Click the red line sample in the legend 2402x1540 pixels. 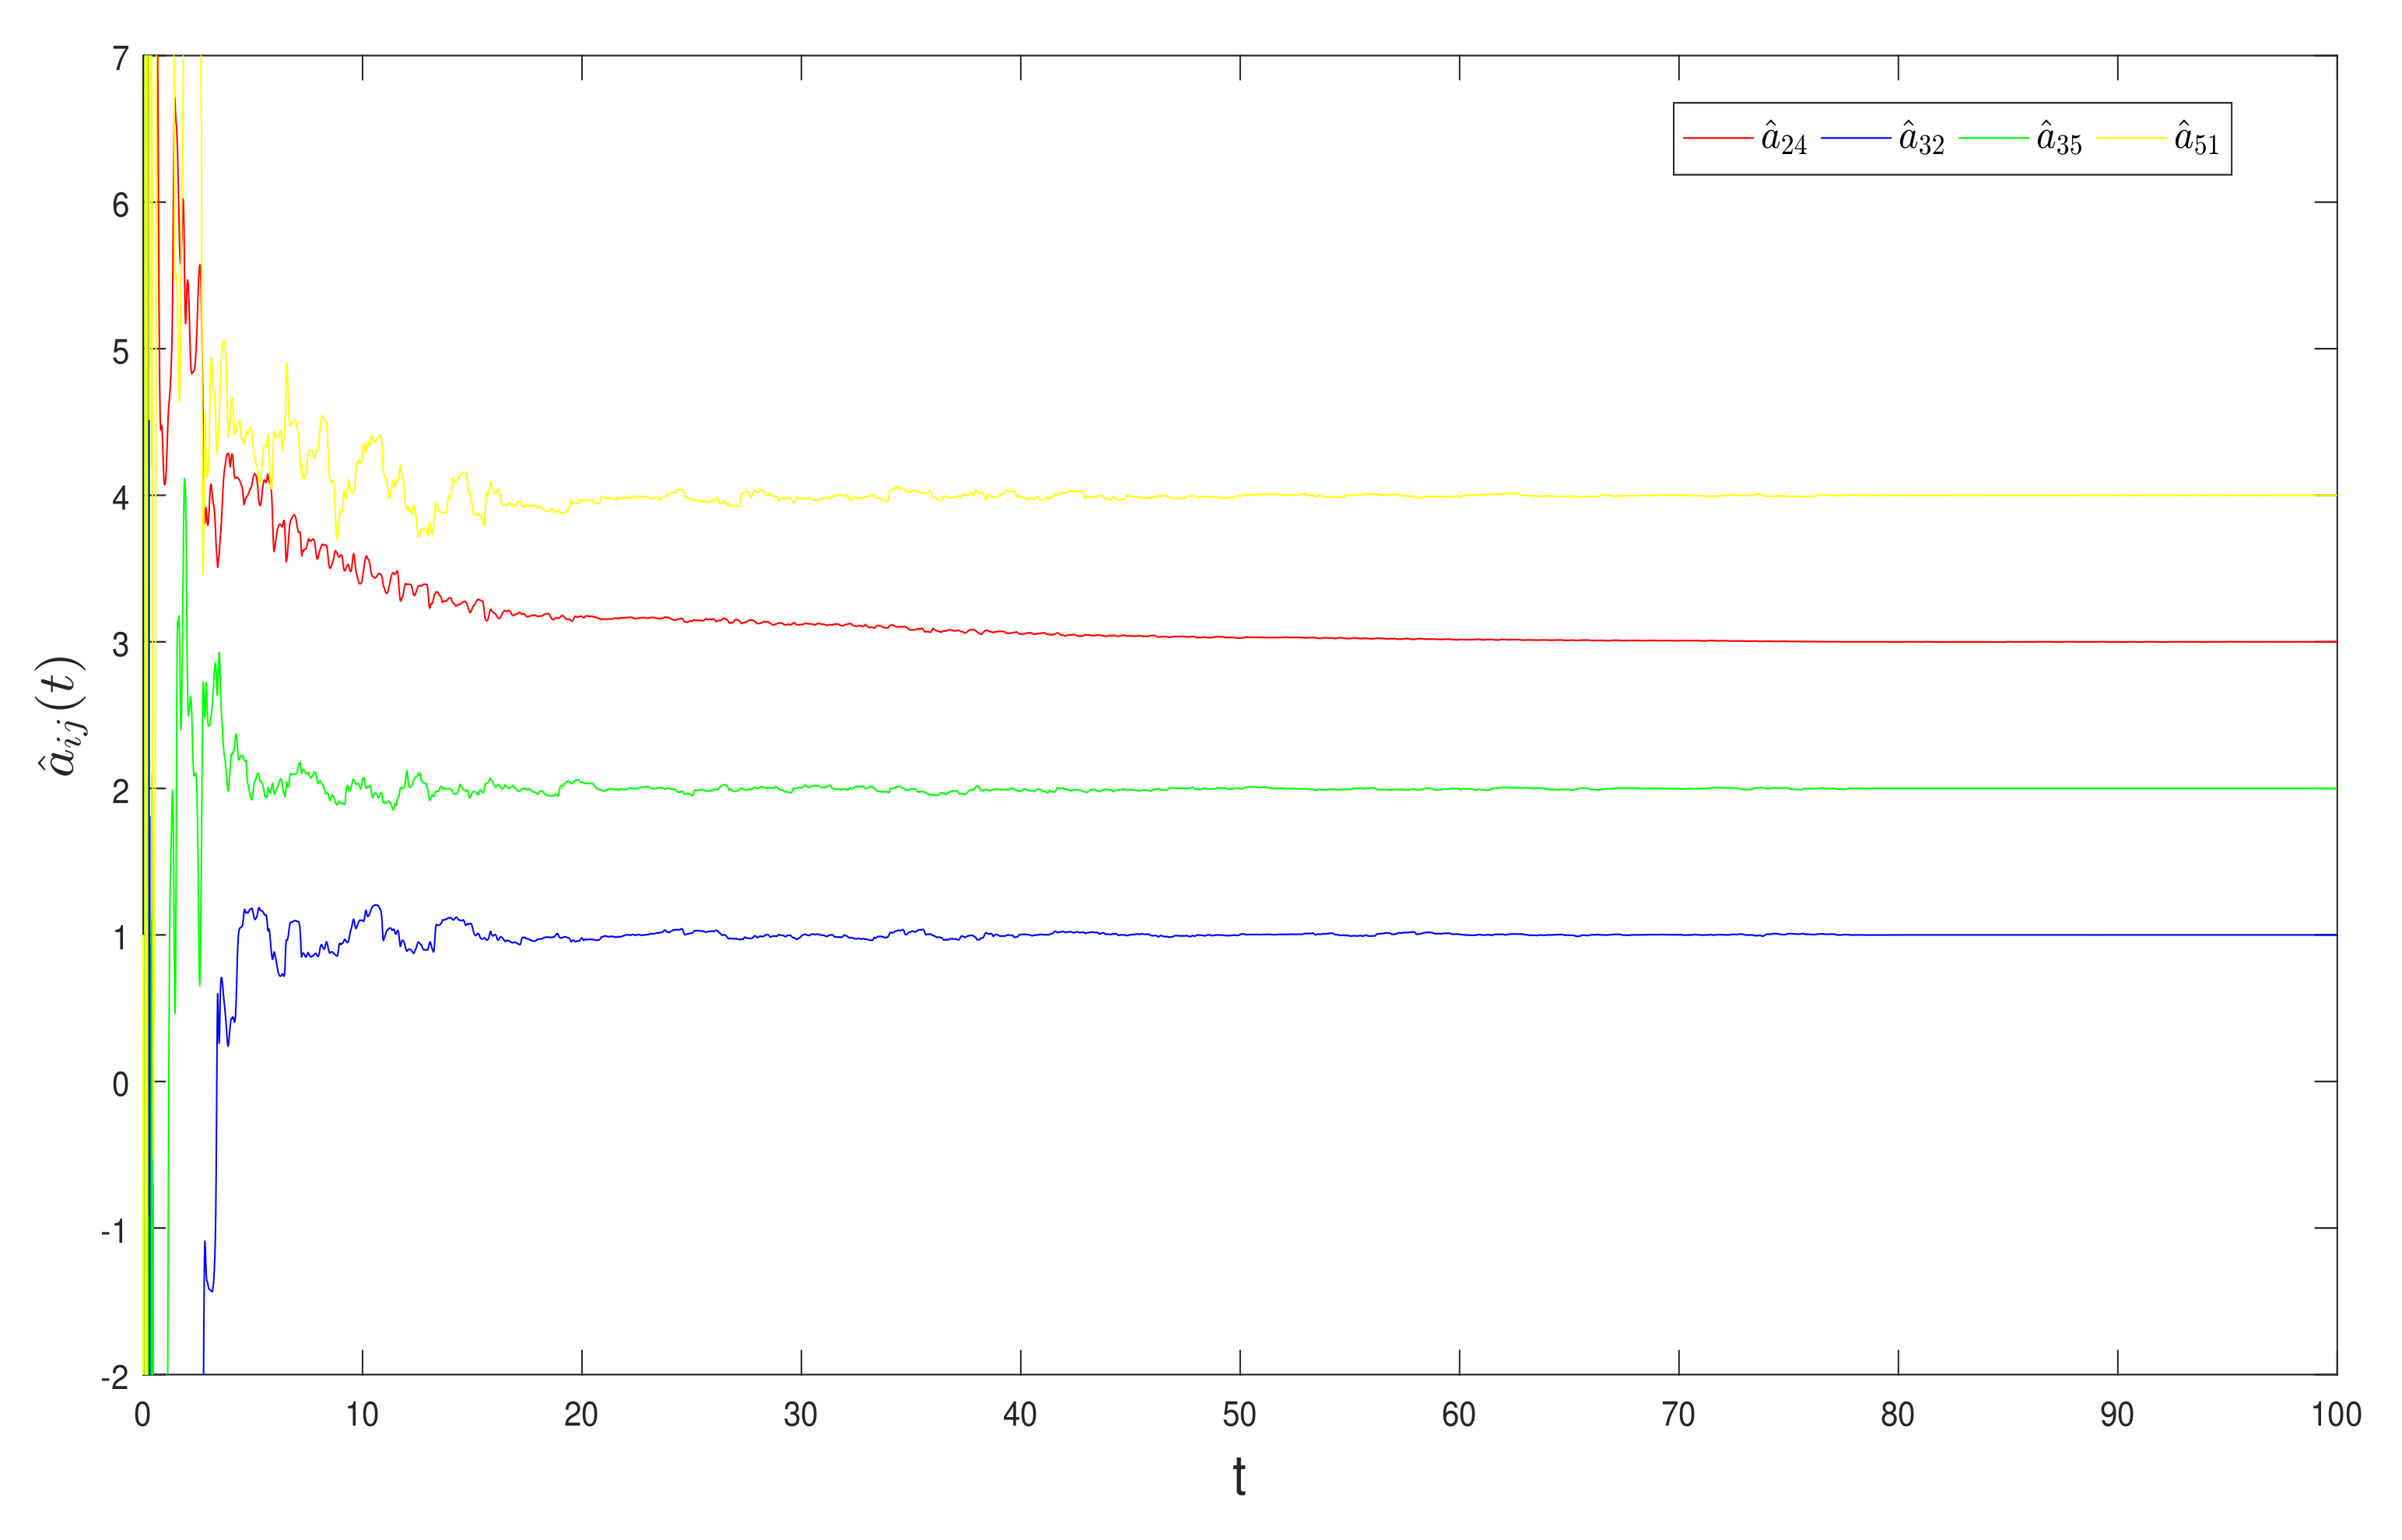pos(1717,137)
